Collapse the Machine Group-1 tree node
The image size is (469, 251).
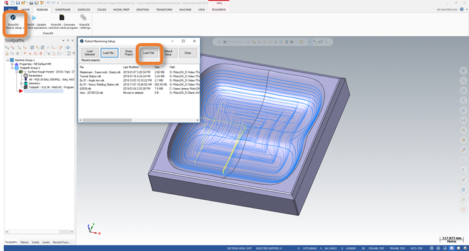[8, 60]
